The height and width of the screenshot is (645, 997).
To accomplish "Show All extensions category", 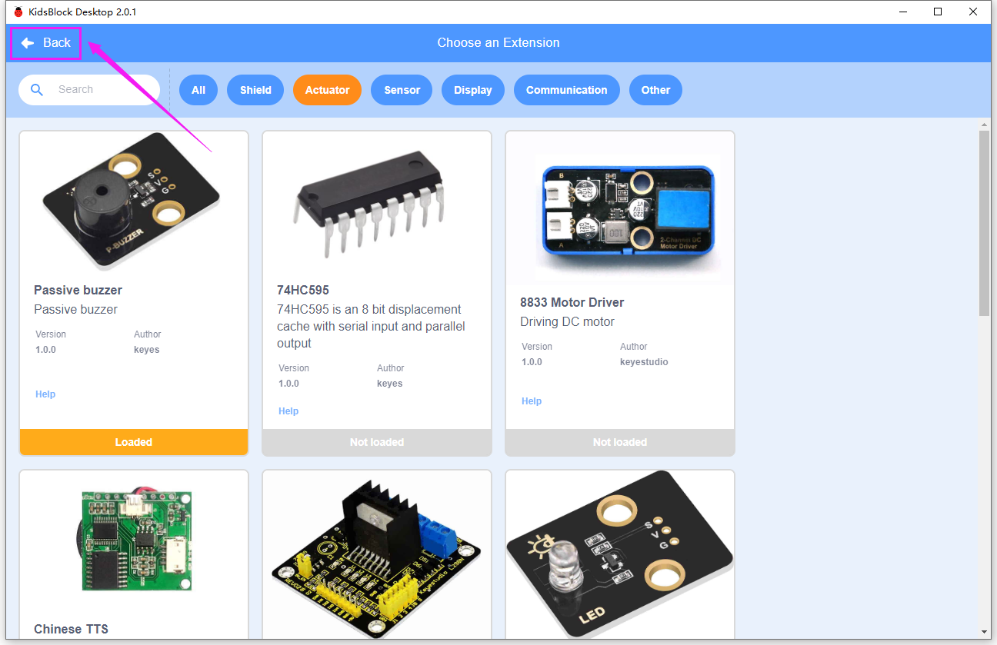I will (198, 90).
